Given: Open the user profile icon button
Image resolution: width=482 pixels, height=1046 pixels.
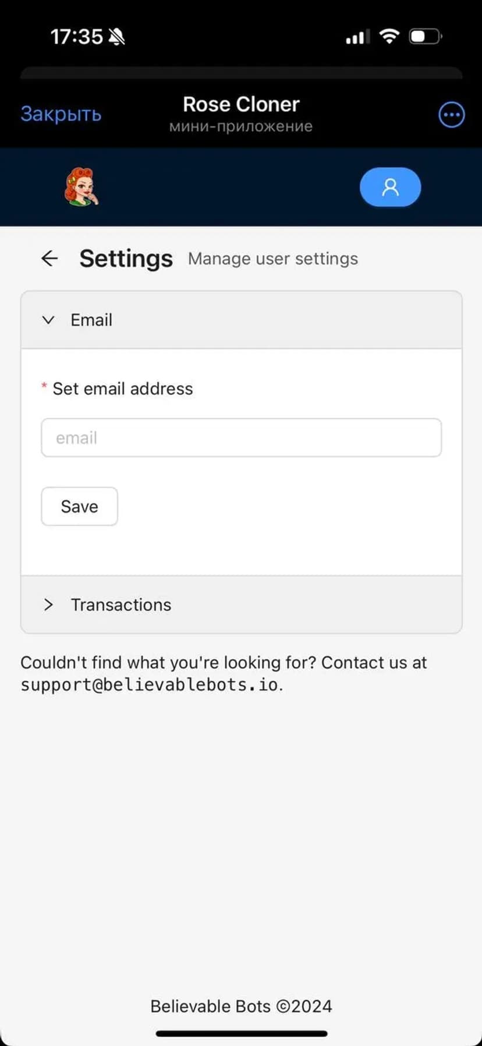Looking at the screenshot, I should (x=390, y=187).
